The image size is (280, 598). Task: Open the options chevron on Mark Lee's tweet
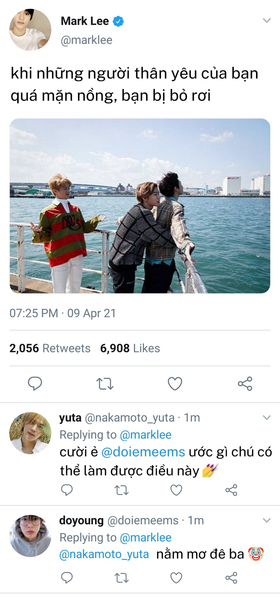point(267,21)
